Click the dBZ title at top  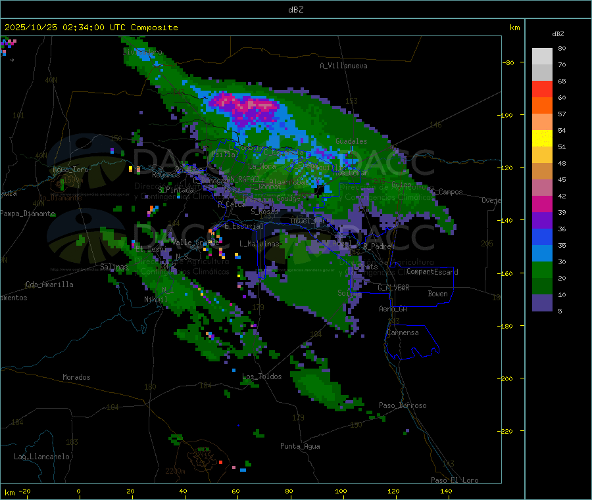(295, 10)
